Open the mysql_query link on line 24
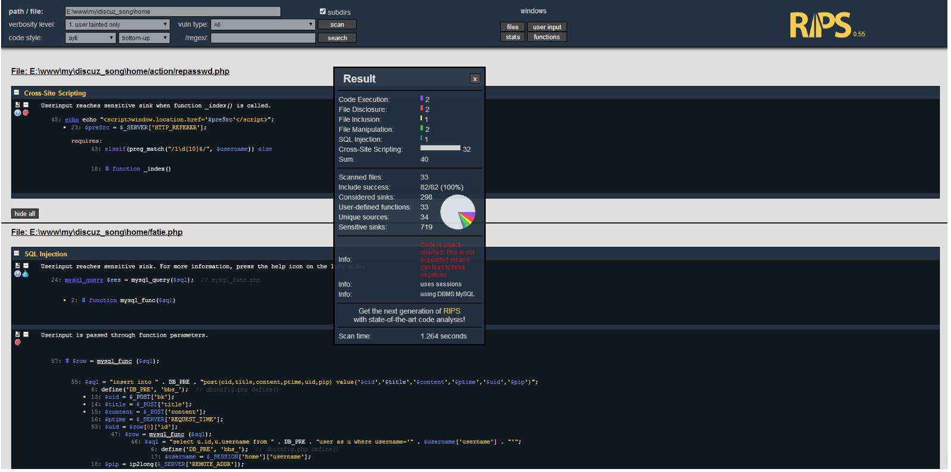The width and height of the screenshot is (951, 472). point(84,280)
